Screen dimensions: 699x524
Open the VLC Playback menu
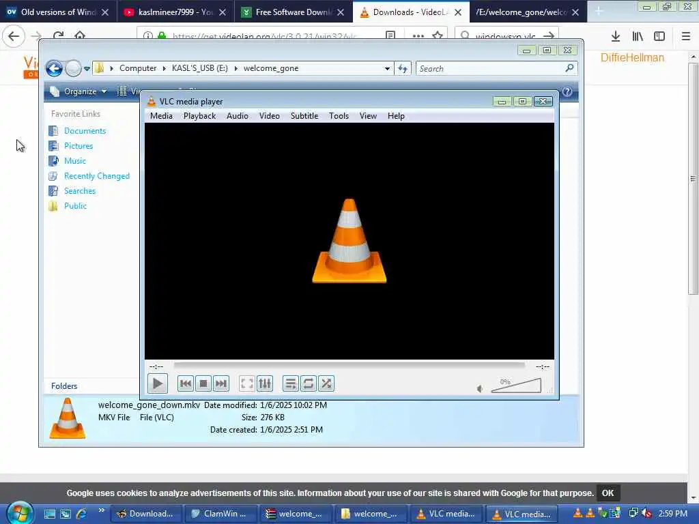click(x=199, y=116)
